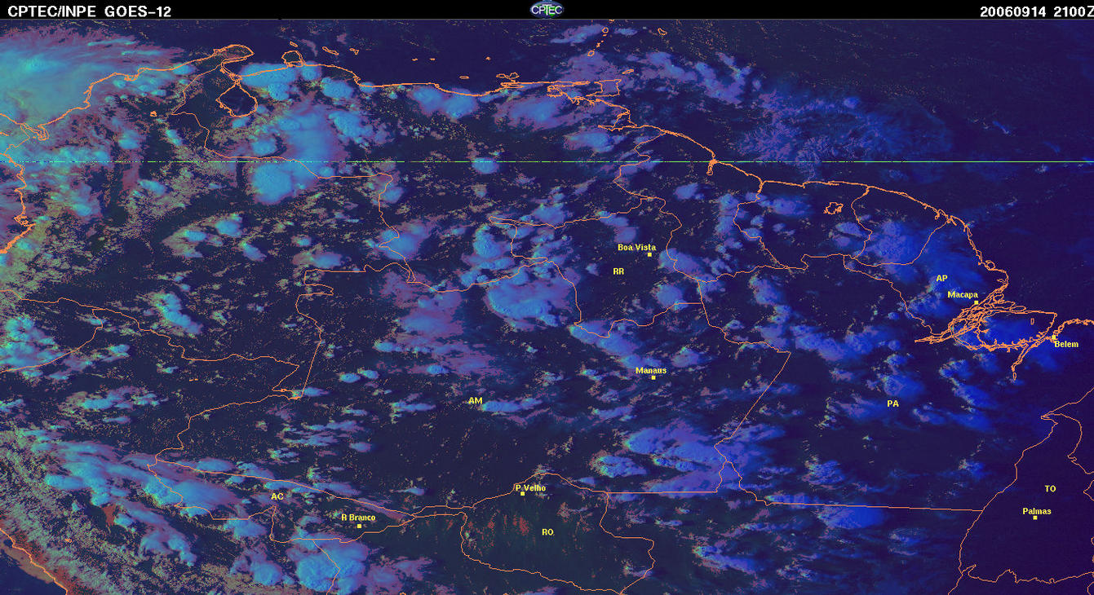Click the AC state label
Viewport: 1094px width, 595px height.
[x=277, y=496]
